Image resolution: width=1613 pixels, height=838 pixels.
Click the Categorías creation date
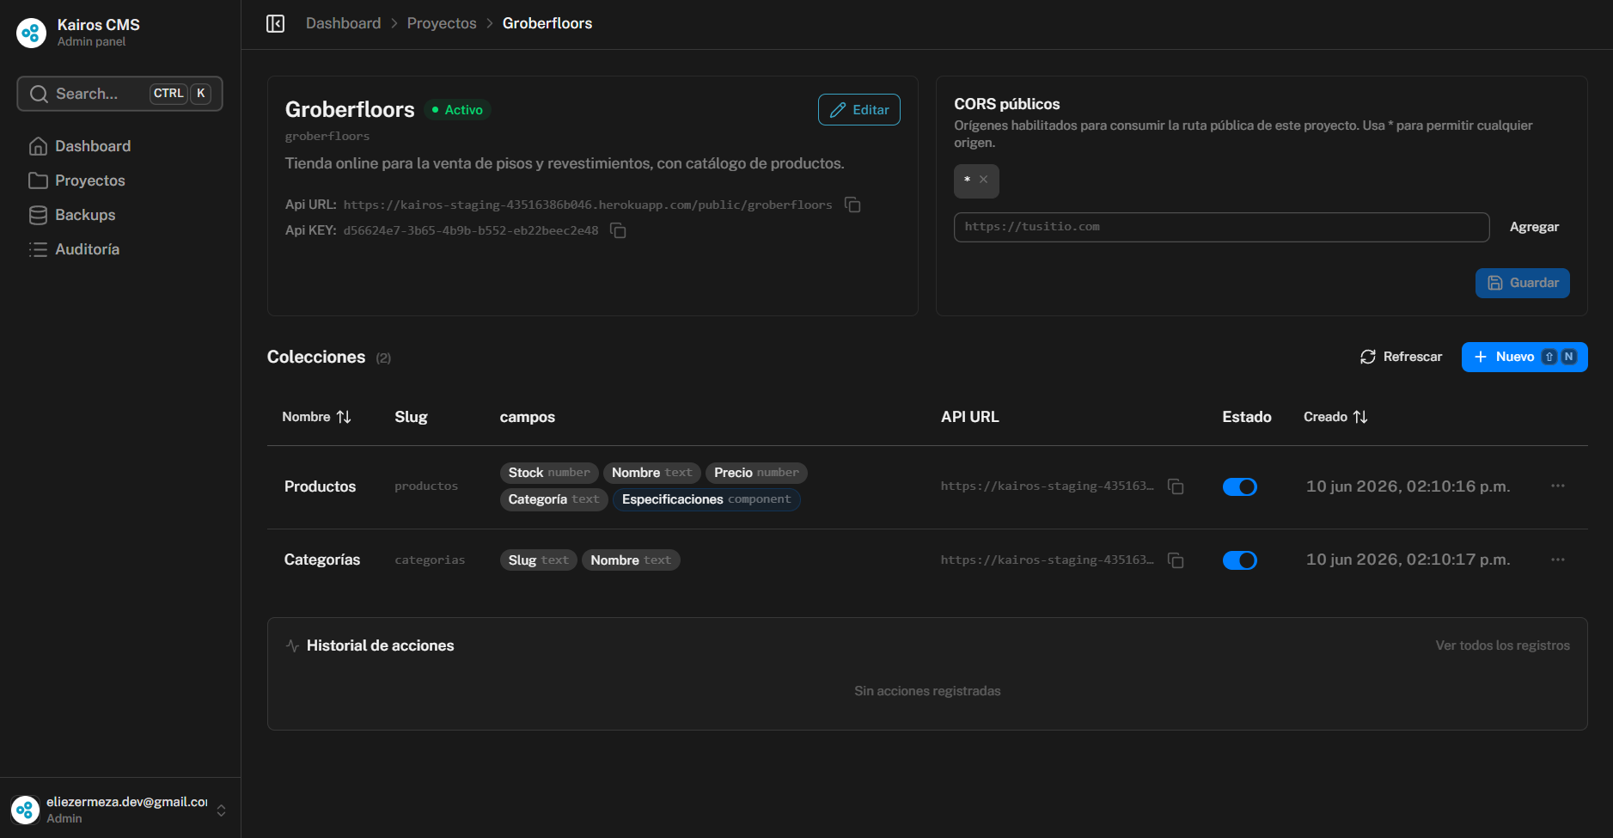1408,560
